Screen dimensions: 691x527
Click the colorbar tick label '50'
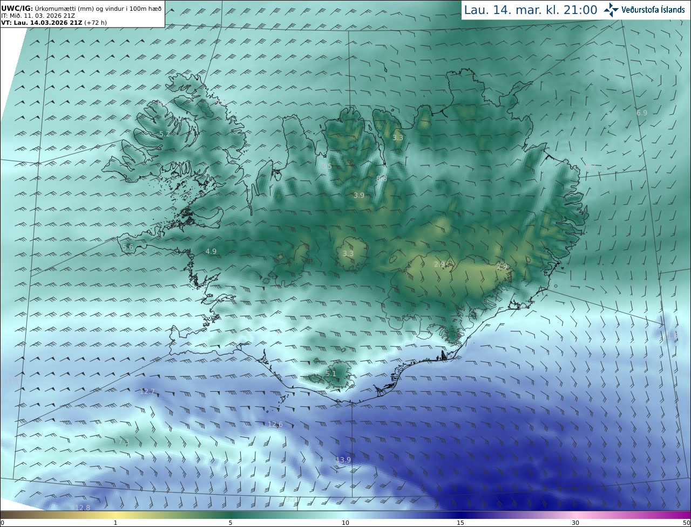point(686,523)
